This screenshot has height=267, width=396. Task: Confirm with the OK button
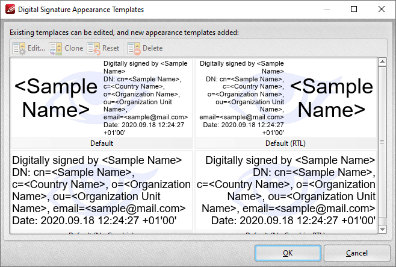[x=288, y=253]
